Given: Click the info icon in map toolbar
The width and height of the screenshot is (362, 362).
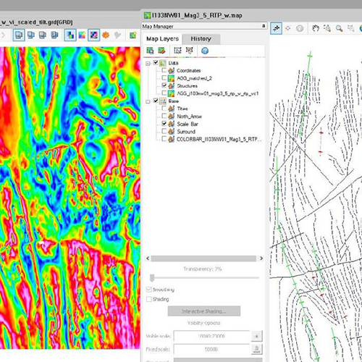Looking at the screenshot, I should pyautogui.click(x=300, y=28).
